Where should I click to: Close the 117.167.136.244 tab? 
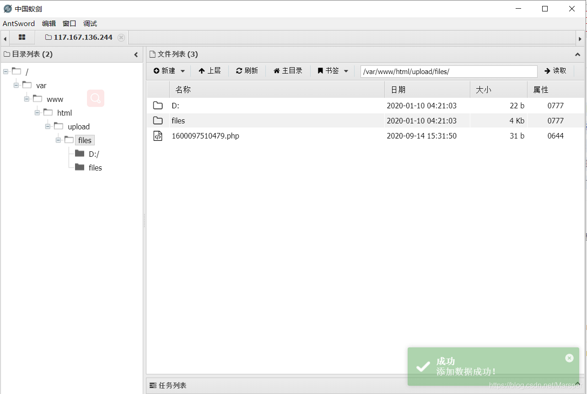pos(121,37)
